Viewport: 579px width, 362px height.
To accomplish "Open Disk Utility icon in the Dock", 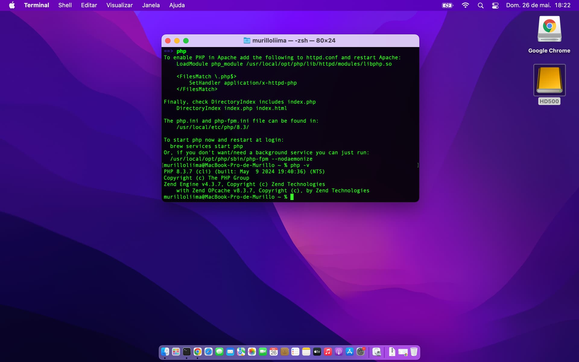I will tap(377, 352).
